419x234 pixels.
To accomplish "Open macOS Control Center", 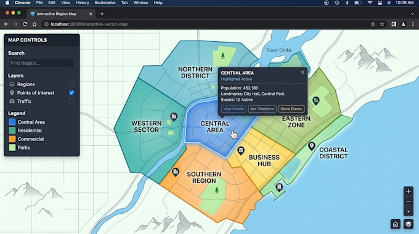I will (x=380, y=2).
